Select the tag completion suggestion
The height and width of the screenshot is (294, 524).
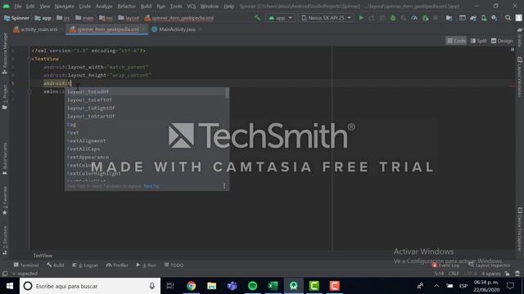pyautogui.click(x=145, y=124)
